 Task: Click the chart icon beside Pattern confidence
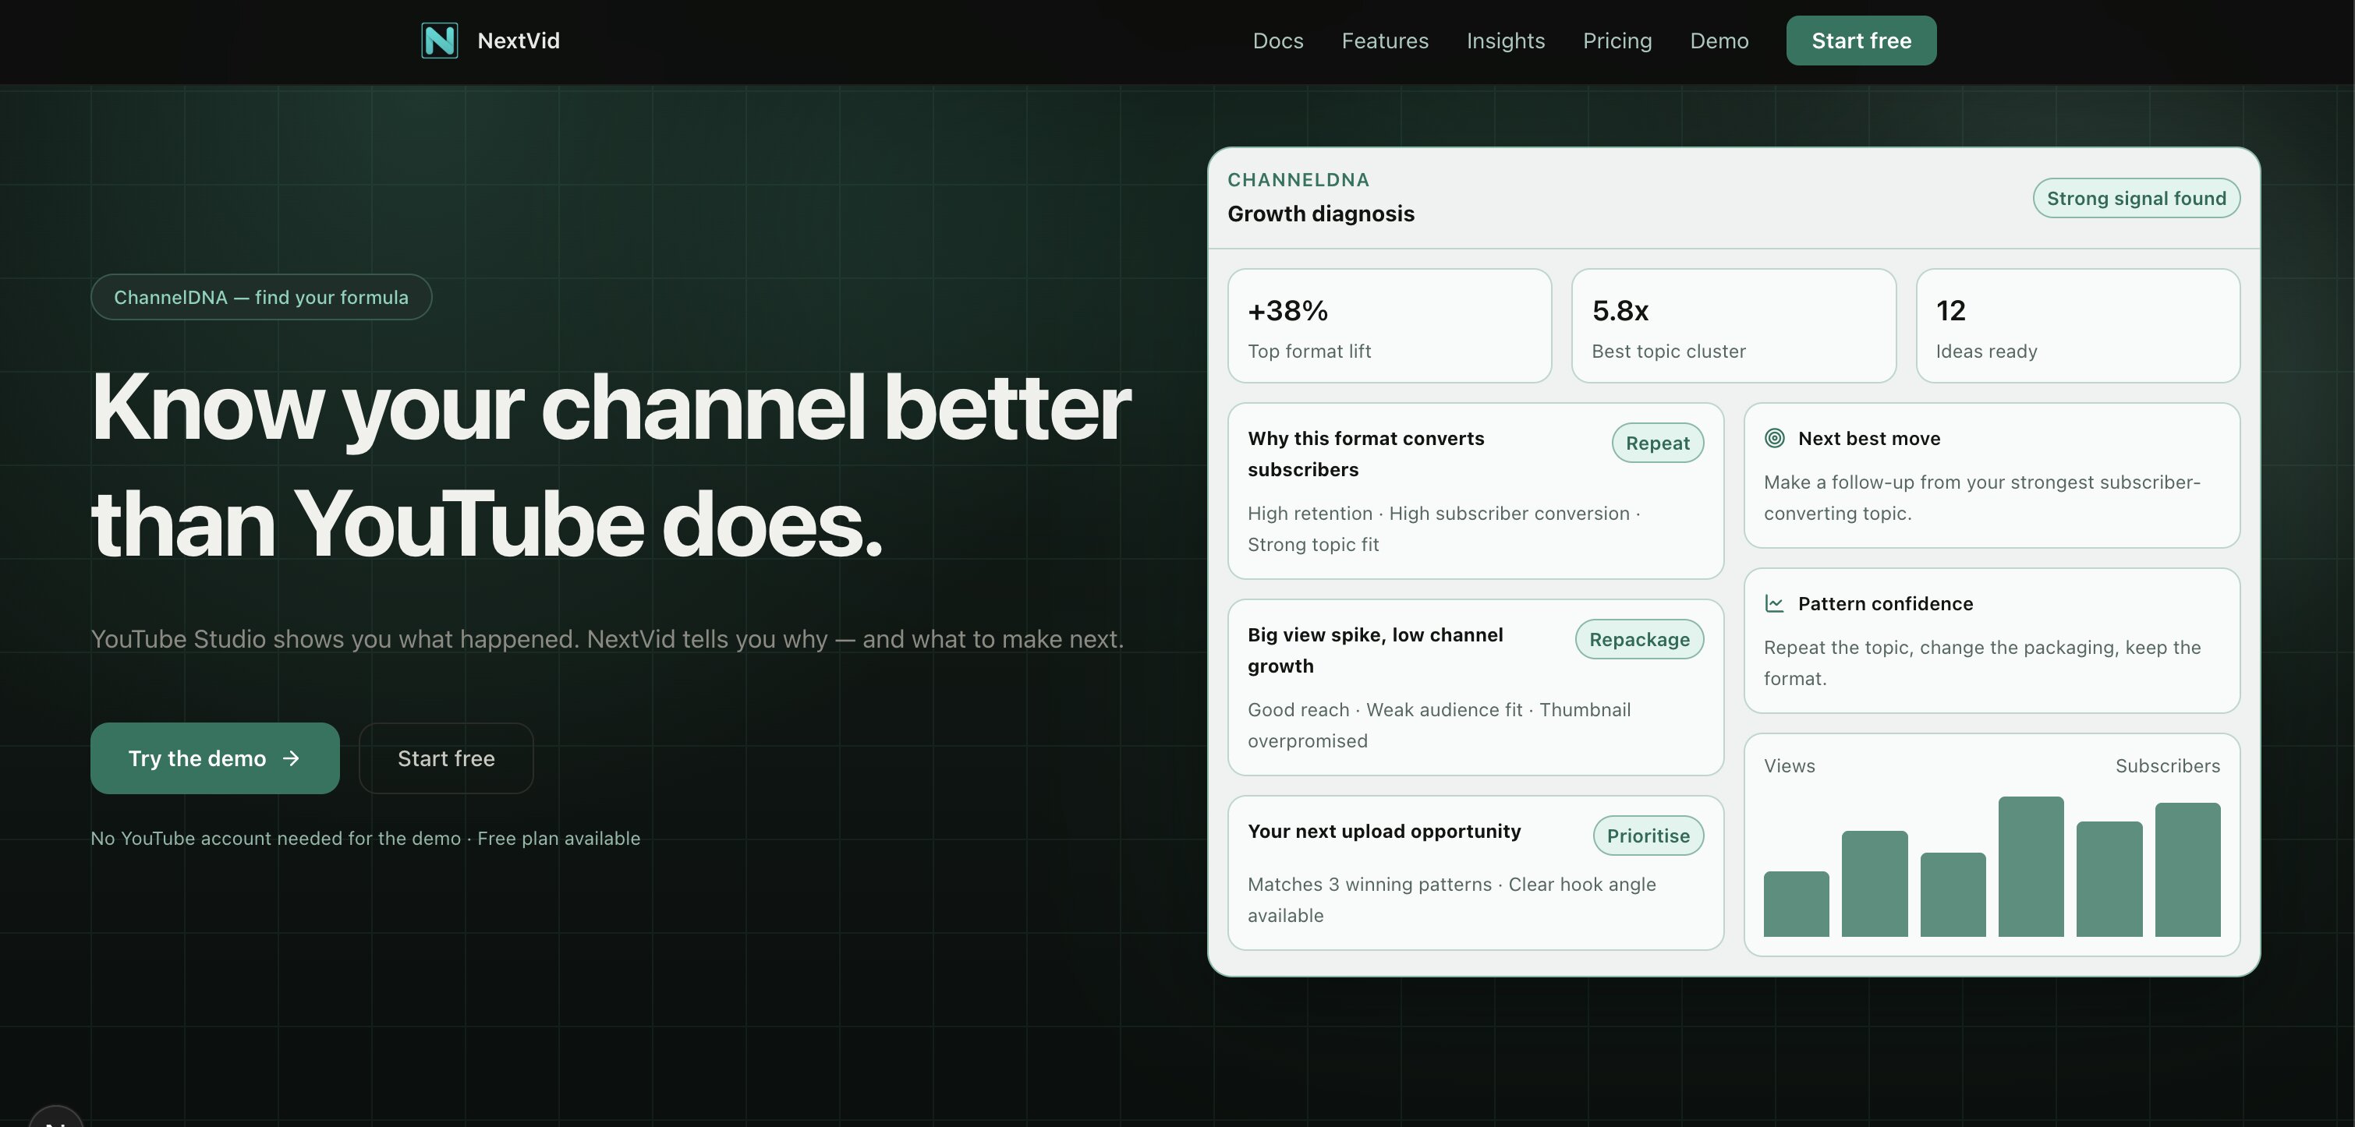(x=1775, y=603)
